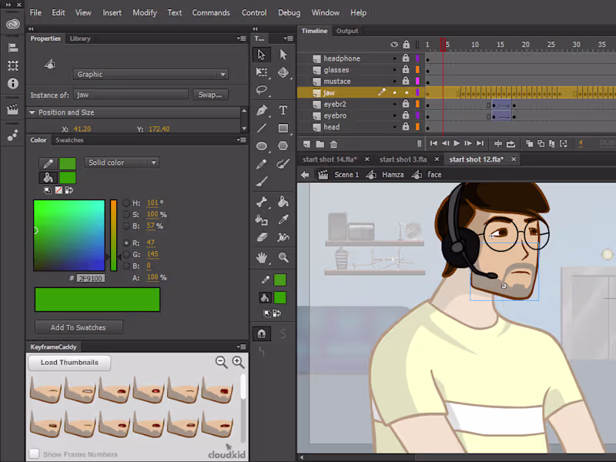Click the Swap... button

(210, 95)
